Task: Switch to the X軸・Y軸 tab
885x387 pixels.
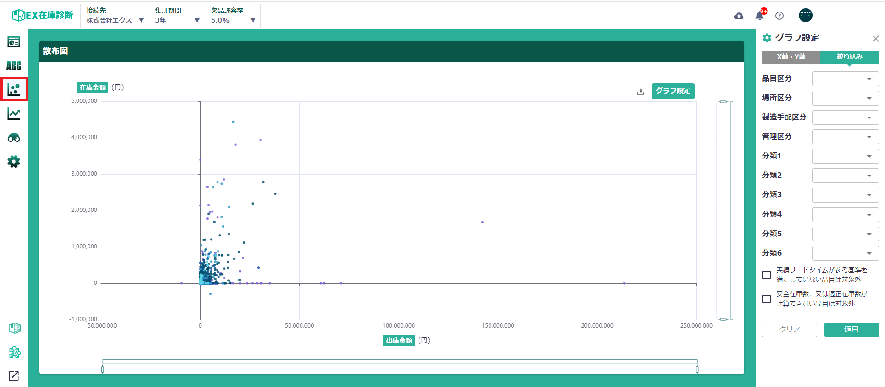Action: 791,57
